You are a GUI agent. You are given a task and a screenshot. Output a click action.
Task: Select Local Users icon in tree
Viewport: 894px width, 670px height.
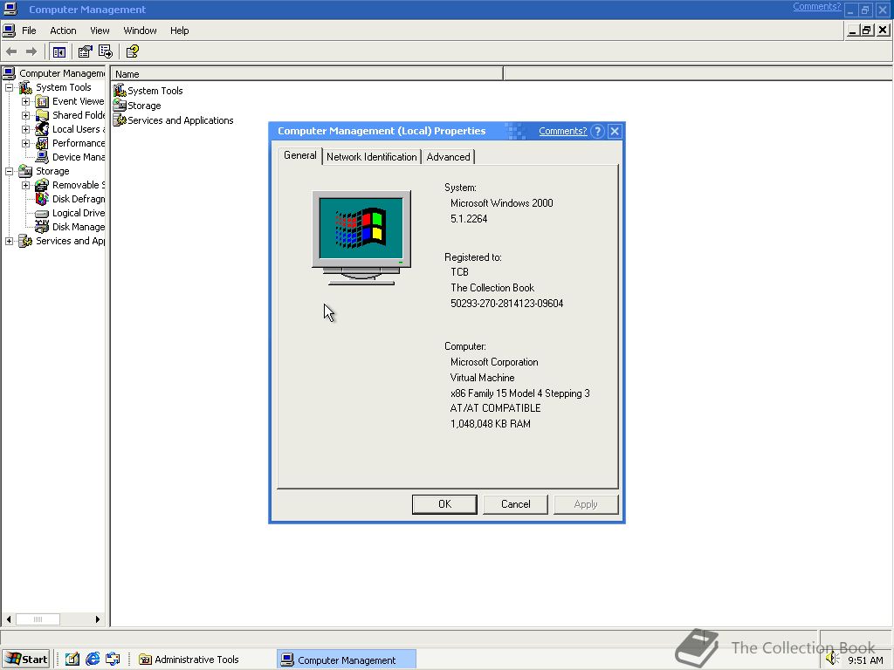tap(42, 129)
